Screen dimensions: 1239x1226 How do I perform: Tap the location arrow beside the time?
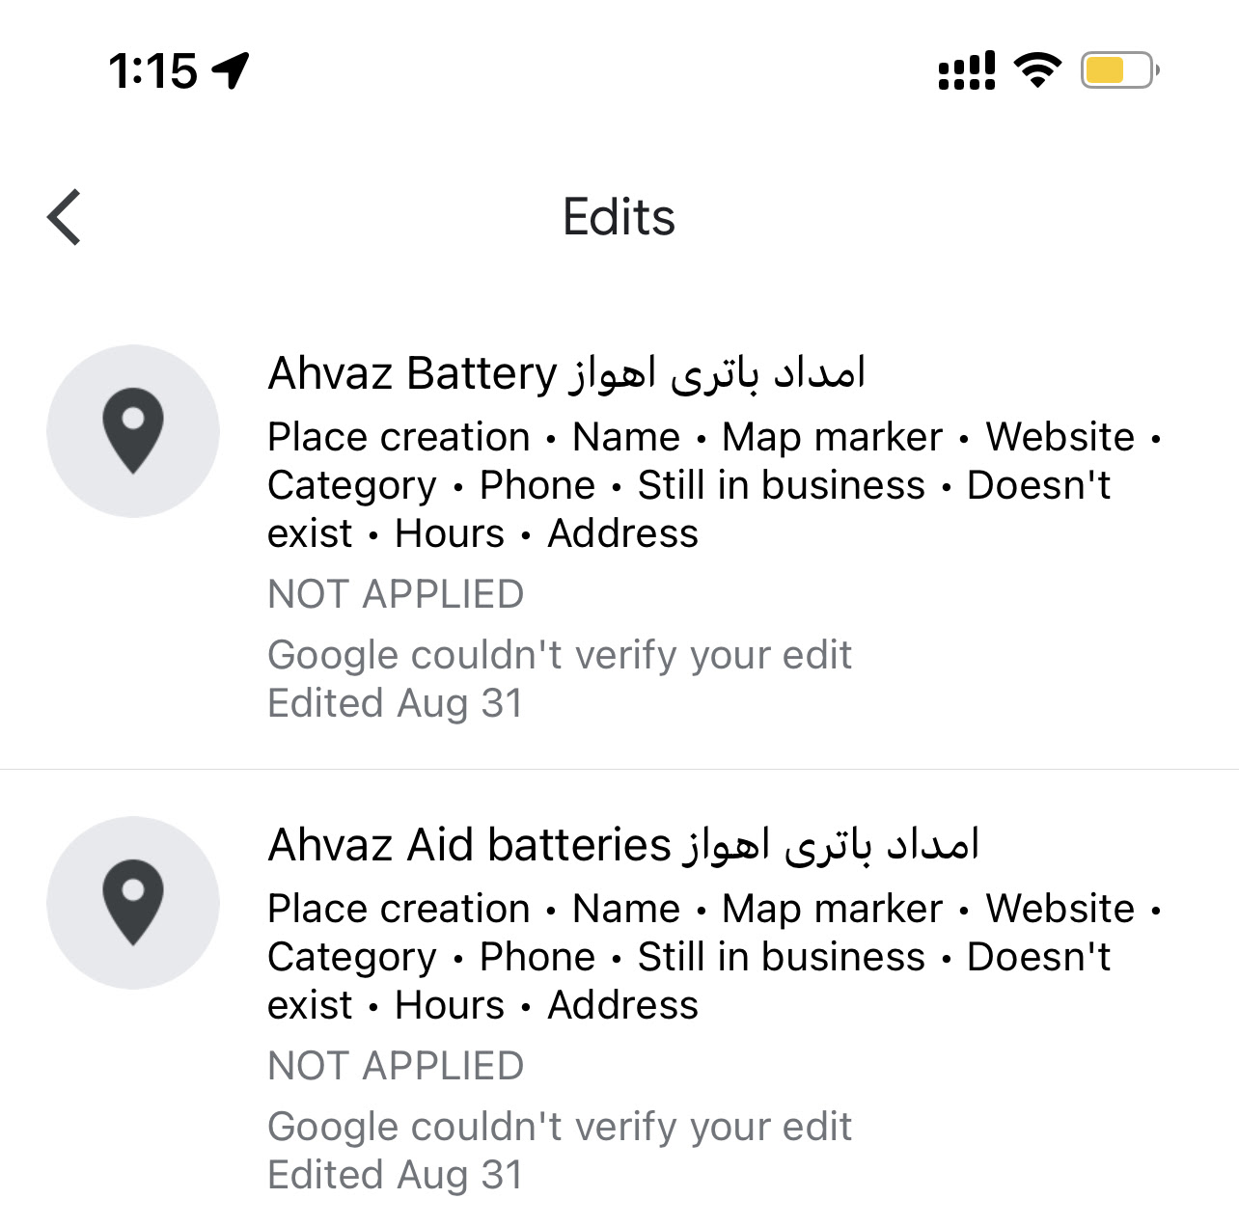[232, 70]
